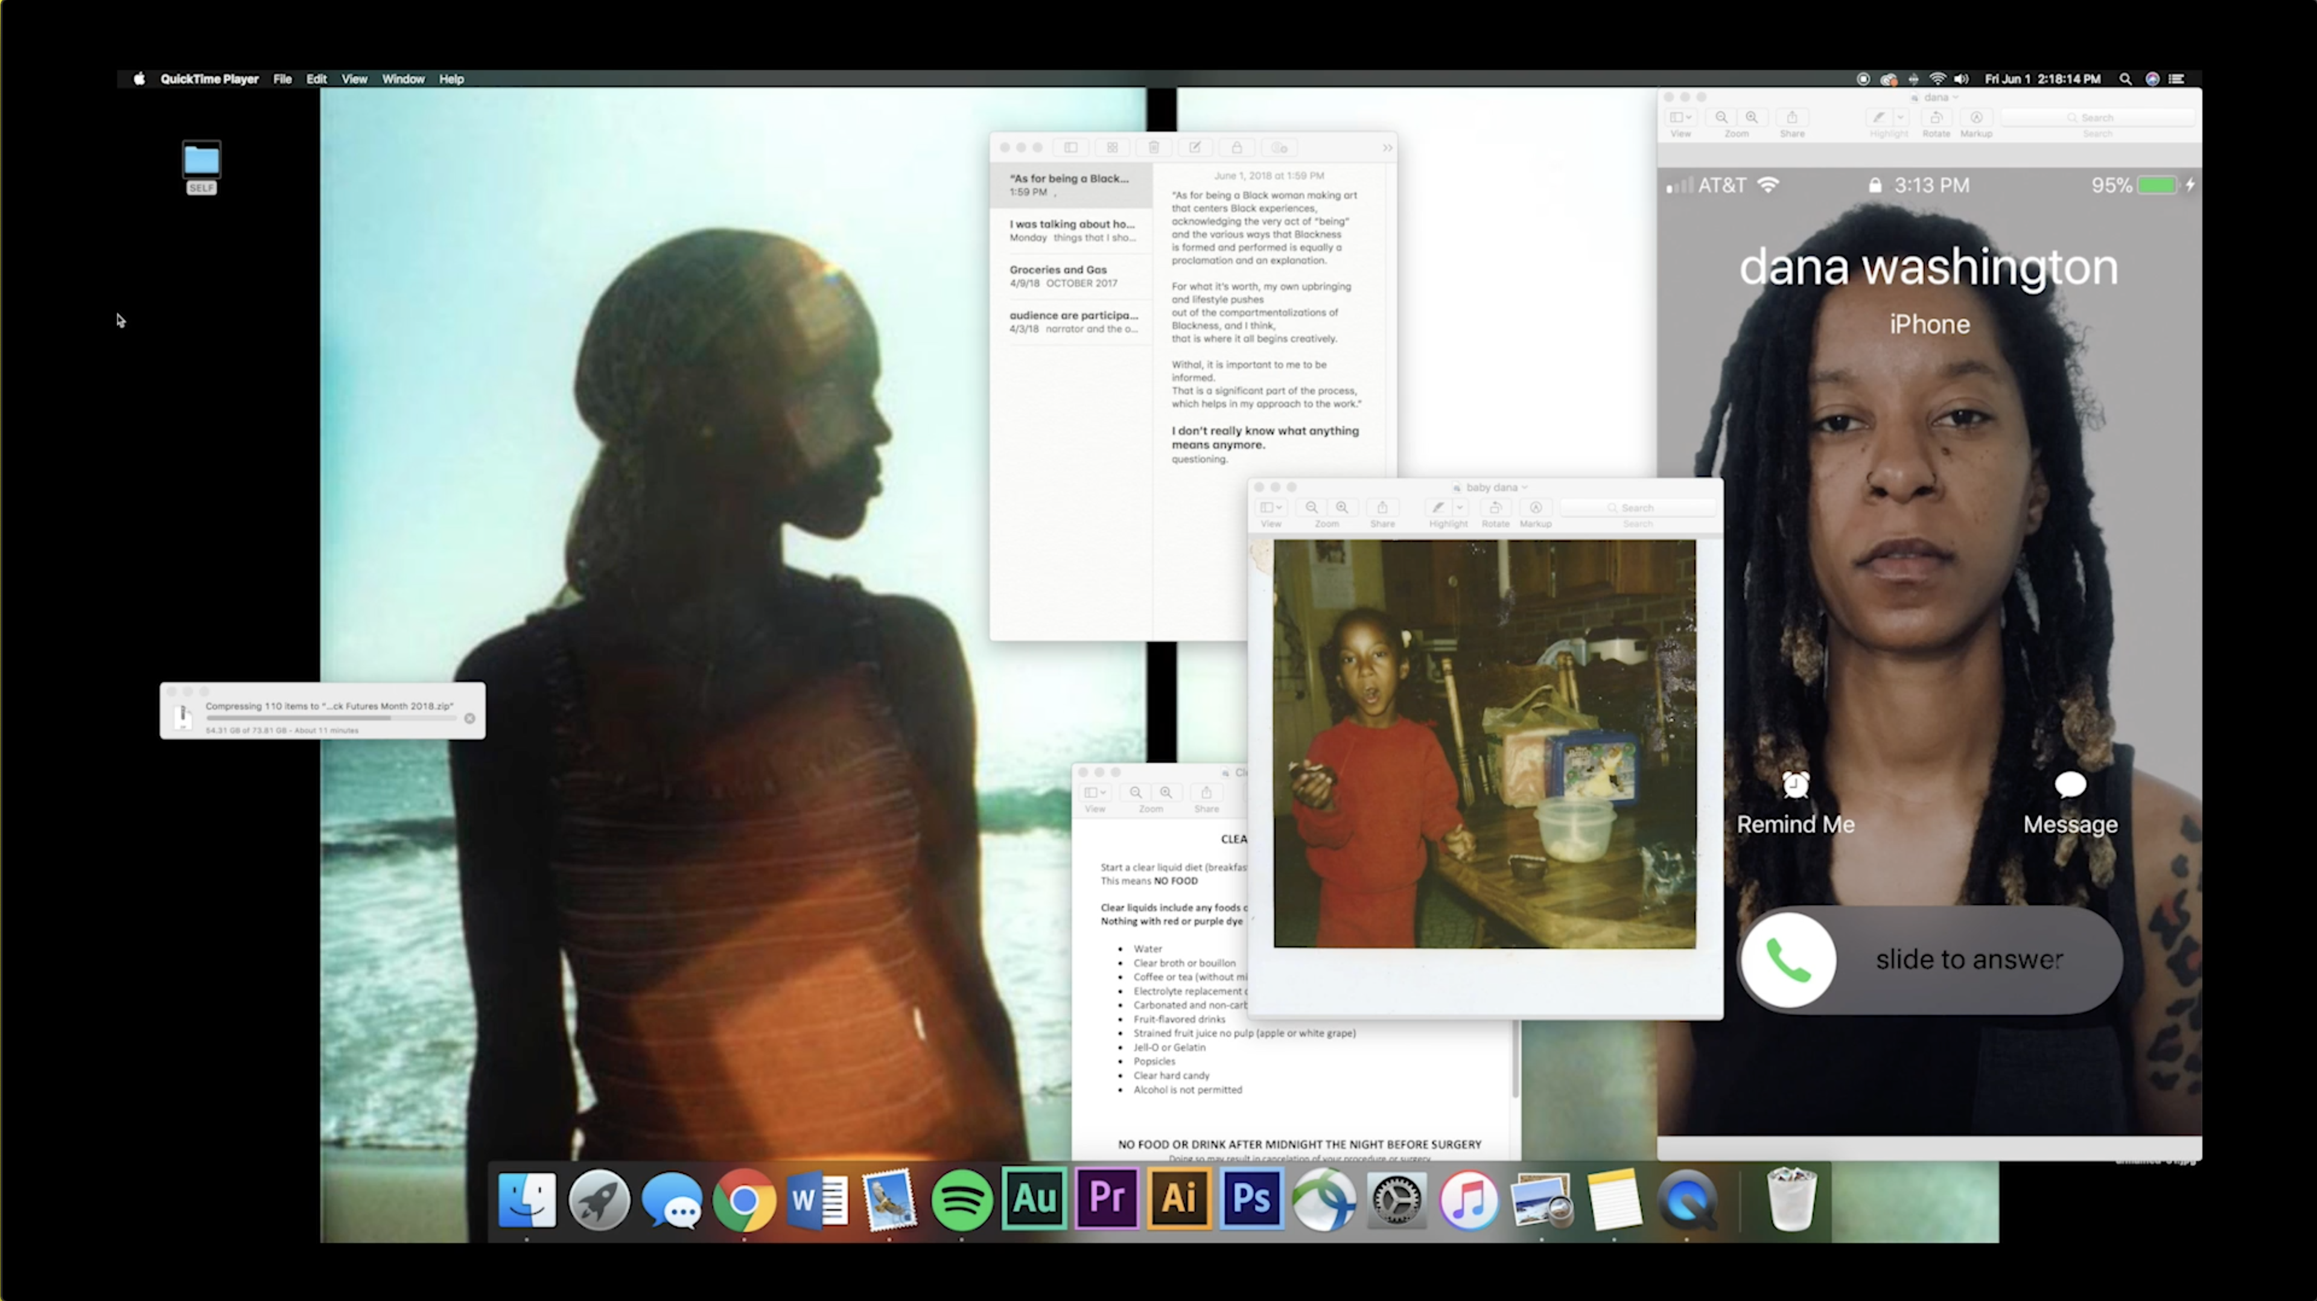Screen dimensions: 2317x1301
Task: Open View dropdown in the dana window
Action: (x=1680, y=118)
